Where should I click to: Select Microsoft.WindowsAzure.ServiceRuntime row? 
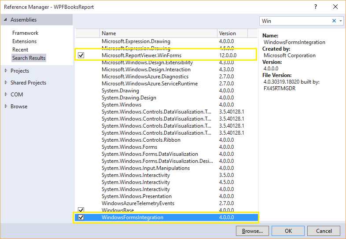point(166,84)
